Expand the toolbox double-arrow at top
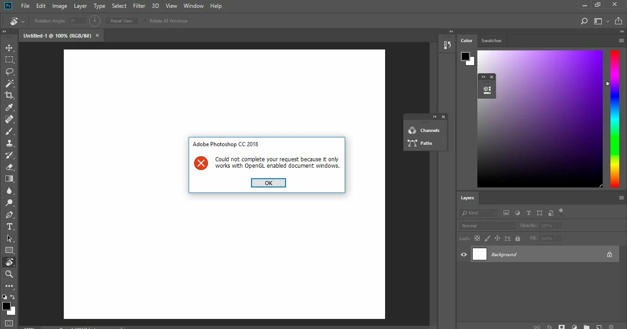Image resolution: width=627 pixels, height=329 pixels. pos(4,32)
